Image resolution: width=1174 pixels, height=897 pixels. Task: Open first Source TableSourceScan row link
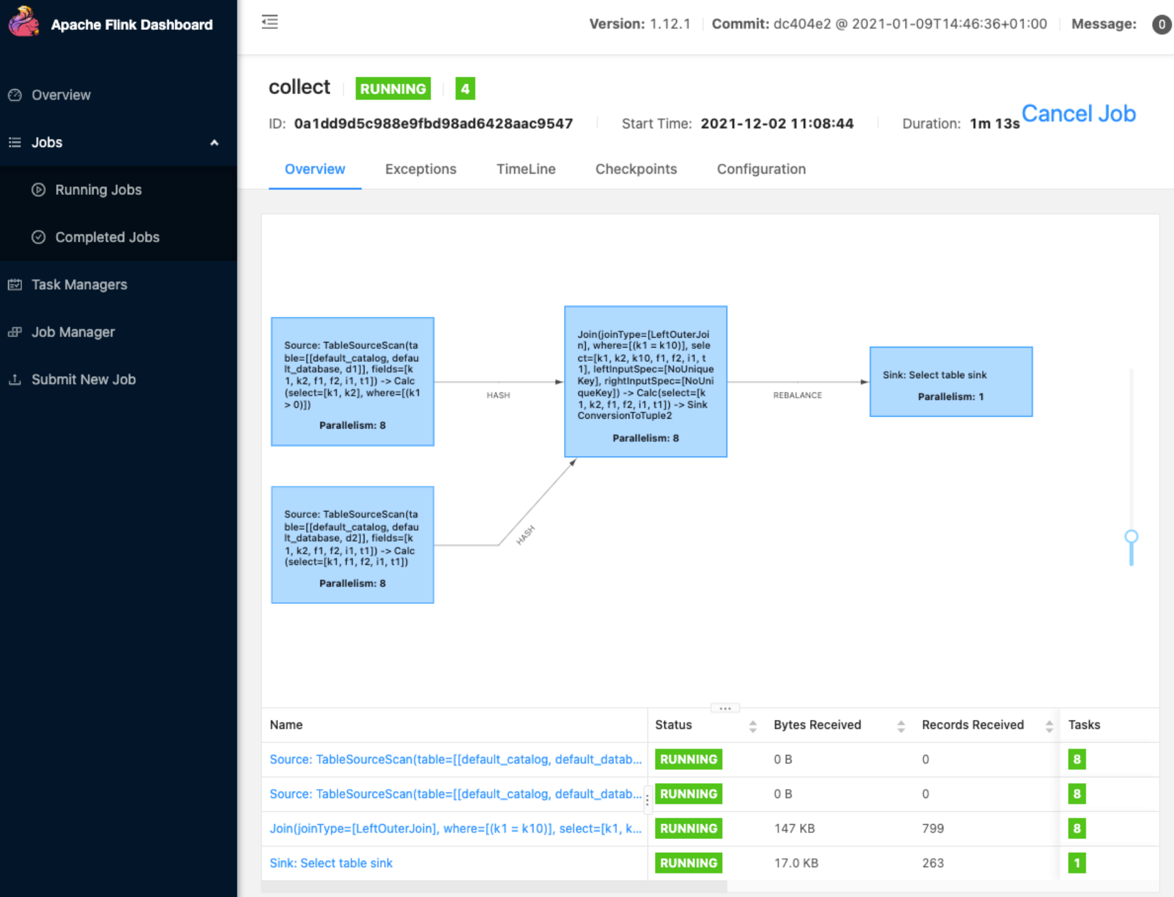click(456, 759)
